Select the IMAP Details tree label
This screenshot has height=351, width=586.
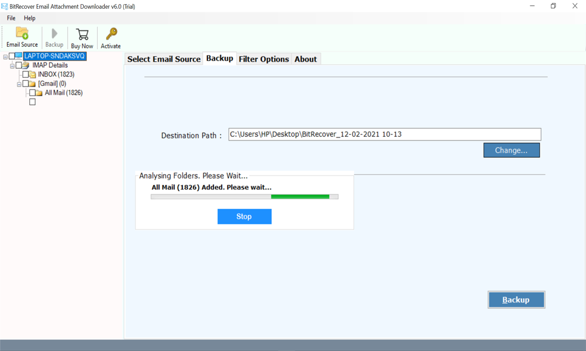coord(50,66)
